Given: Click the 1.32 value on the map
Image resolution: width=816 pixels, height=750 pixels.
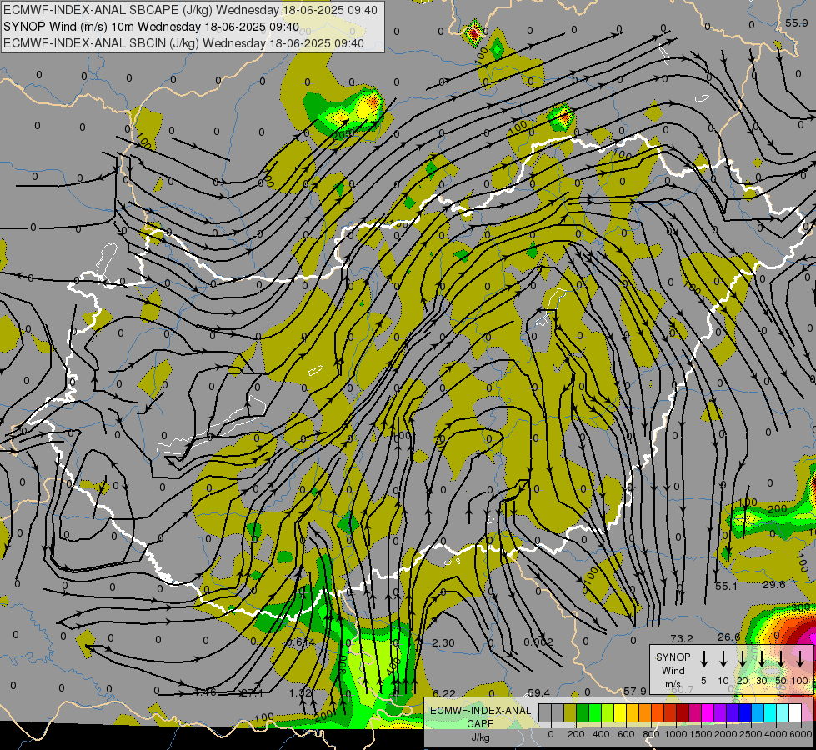Looking at the screenshot, I should tap(300, 692).
